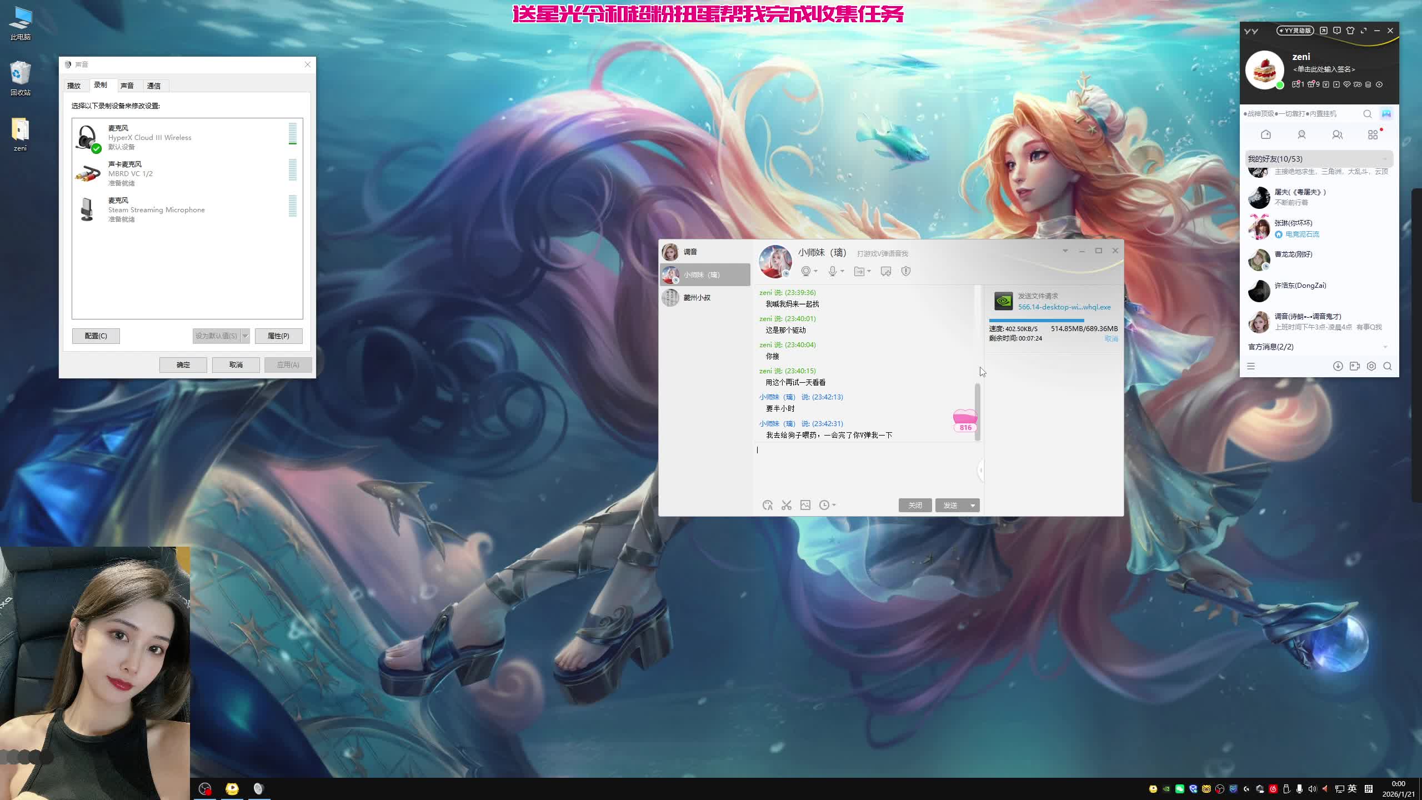Open the YY apps grid icon
The height and width of the screenshot is (800, 1422).
1373,135
